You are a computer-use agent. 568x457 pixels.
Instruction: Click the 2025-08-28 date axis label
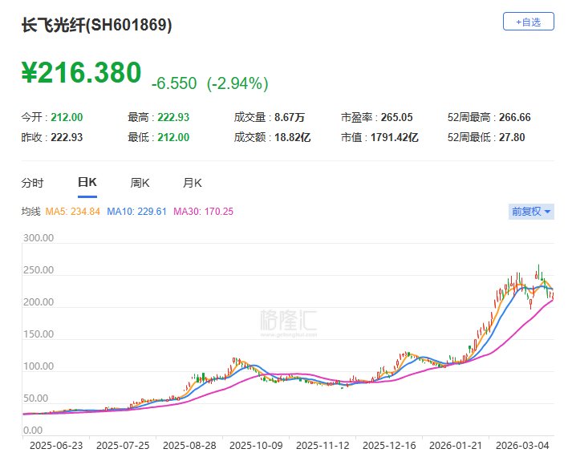click(189, 446)
